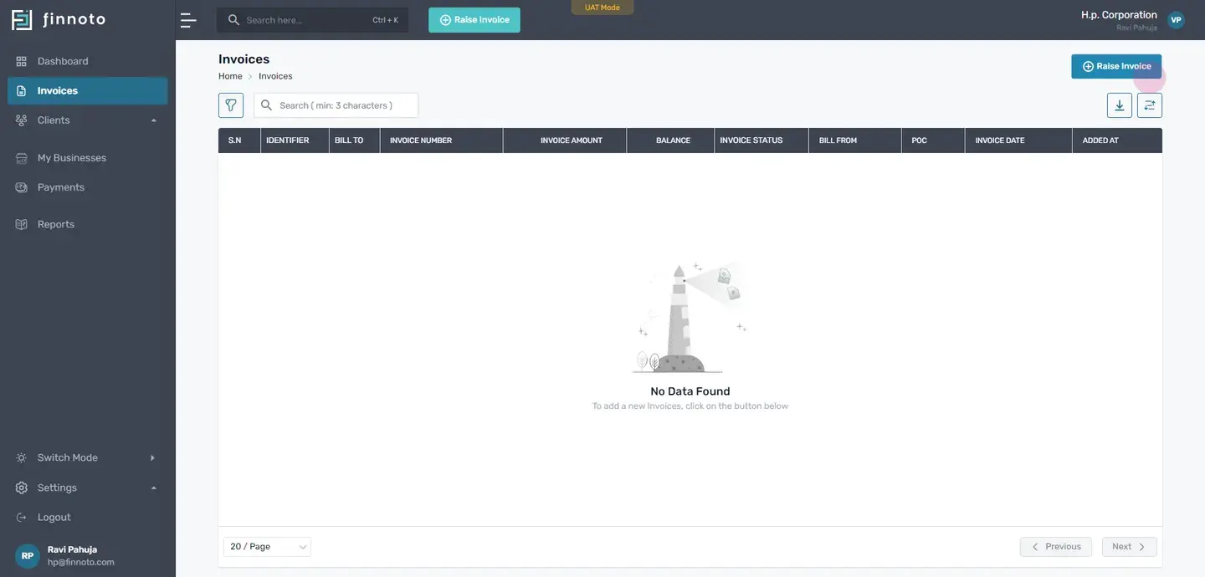Open table column settings icon

pyautogui.click(x=1150, y=105)
